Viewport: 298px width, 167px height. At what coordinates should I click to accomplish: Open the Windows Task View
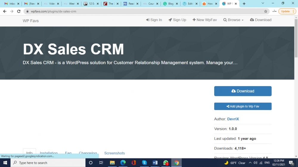(x=101, y=163)
